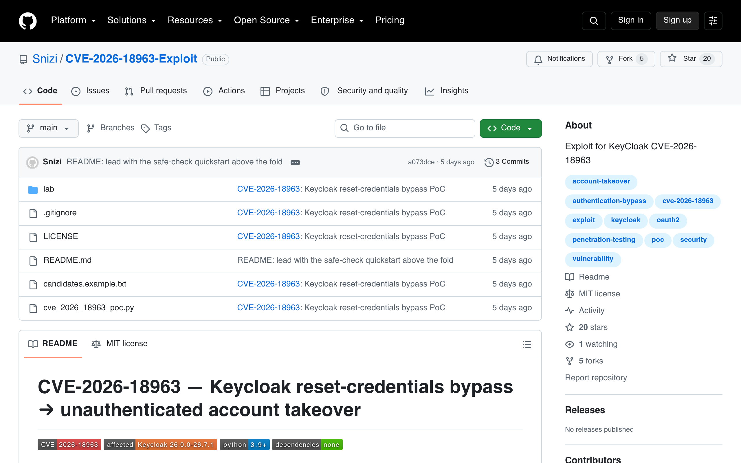
Task: Select the README tab in the file viewer
Action: [x=53, y=344]
